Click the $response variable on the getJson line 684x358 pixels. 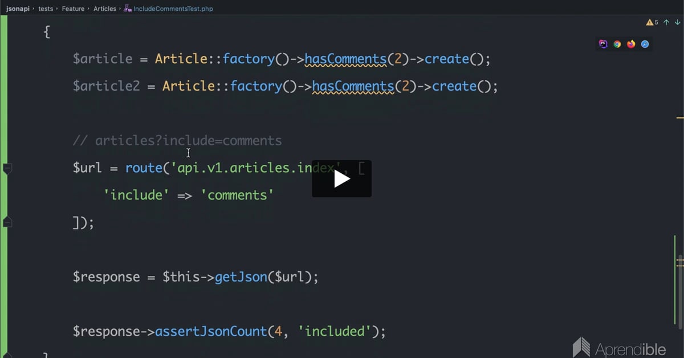click(107, 277)
